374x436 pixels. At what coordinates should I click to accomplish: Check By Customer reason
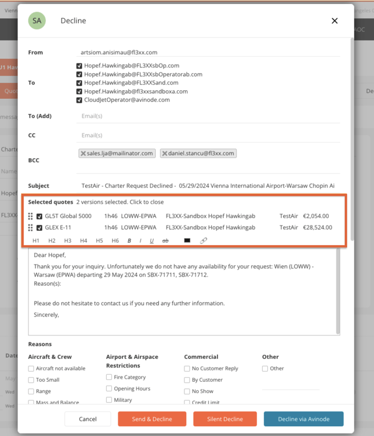tap(187, 380)
